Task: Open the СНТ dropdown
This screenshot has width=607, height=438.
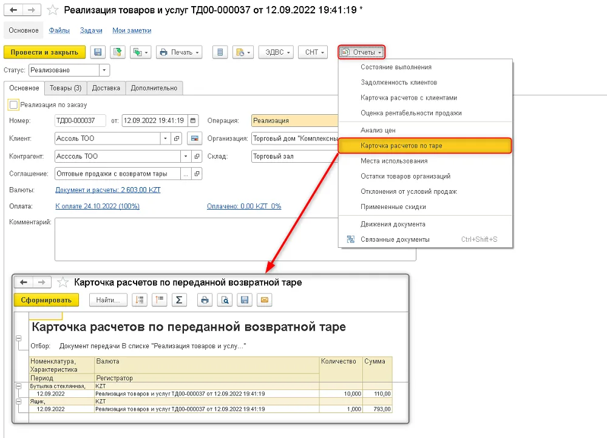Action: click(x=313, y=52)
